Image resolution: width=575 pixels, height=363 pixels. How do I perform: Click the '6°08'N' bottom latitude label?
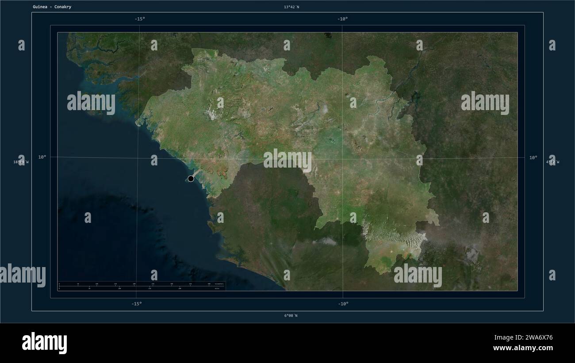click(291, 316)
